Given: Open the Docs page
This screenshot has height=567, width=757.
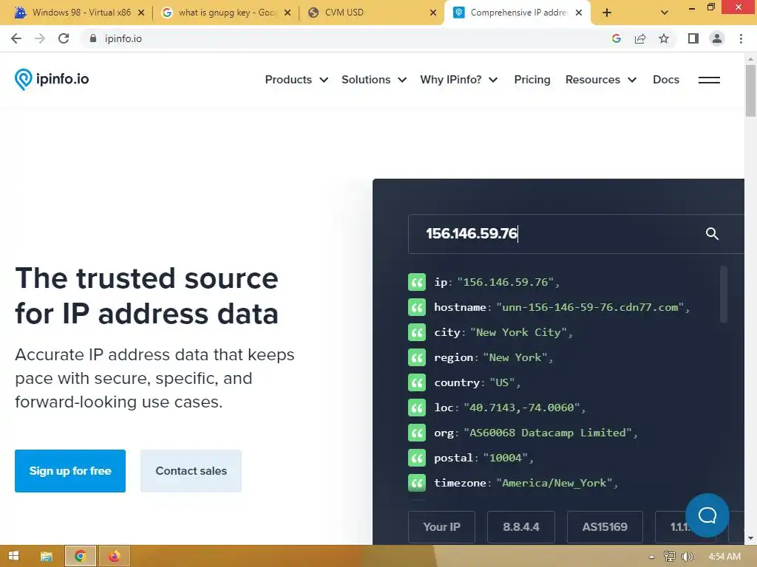Looking at the screenshot, I should [666, 80].
